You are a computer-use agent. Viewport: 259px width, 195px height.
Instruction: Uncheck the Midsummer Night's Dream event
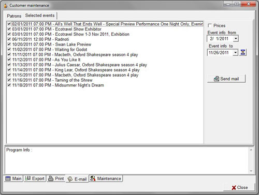9,85
